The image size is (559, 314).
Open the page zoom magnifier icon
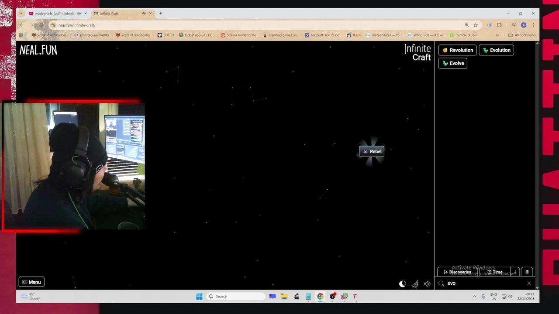pyautogui.click(x=466, y=25)
